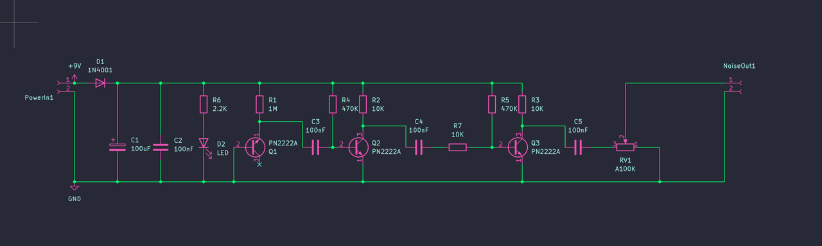Click the +9V text label
Image resolution: width=822 pixels, height=246 pixels.
(x=74, y=66)
